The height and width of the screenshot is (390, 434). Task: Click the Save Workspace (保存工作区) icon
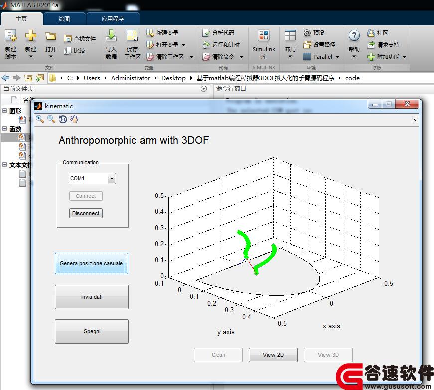click(132, 36)
